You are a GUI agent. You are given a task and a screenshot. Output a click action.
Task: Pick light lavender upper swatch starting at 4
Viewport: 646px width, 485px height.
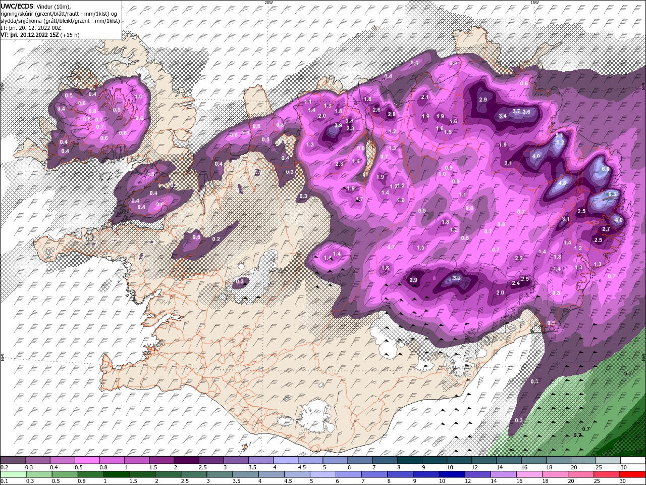[285, 460]
